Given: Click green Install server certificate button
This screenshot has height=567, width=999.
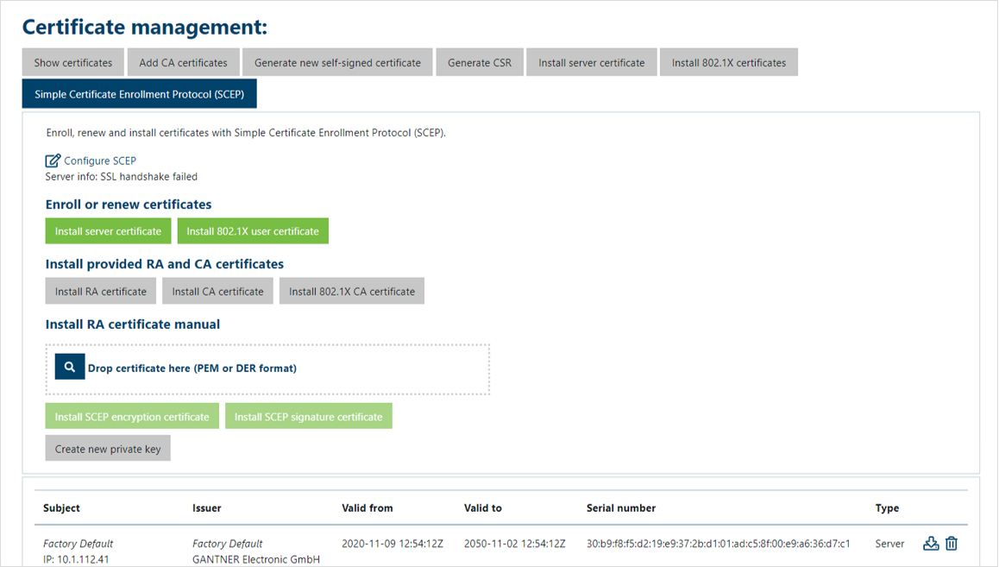Looking at the screenshot, I should point(109,230).
